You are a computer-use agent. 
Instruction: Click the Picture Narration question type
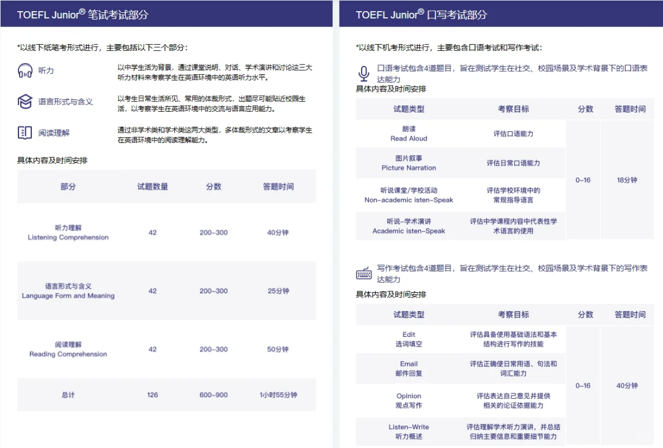click(x=409, y=163)
